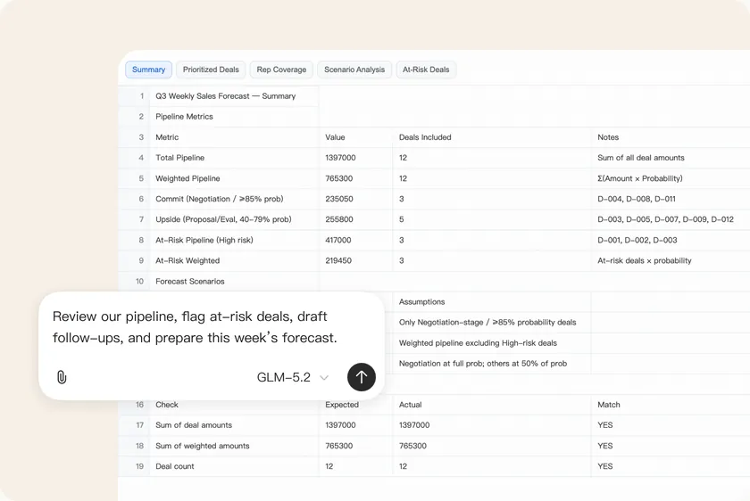Select the 'Total Pipeline' cell
The width and height of the screenshot is (750, 501).
click(234, 158)
